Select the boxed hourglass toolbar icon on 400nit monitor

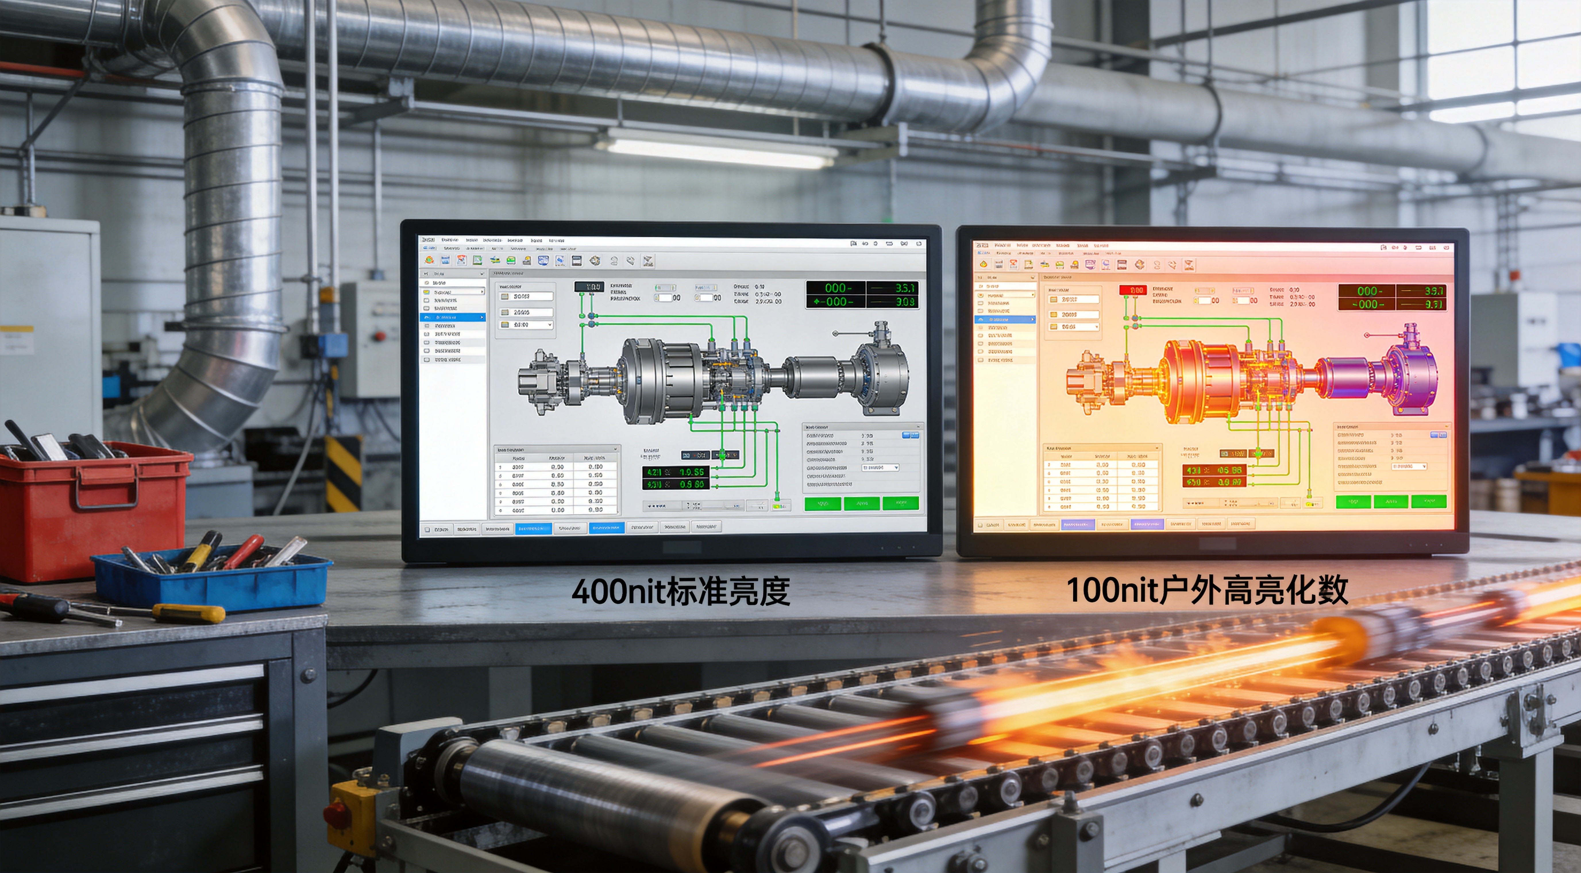click(x=647, y=261)
